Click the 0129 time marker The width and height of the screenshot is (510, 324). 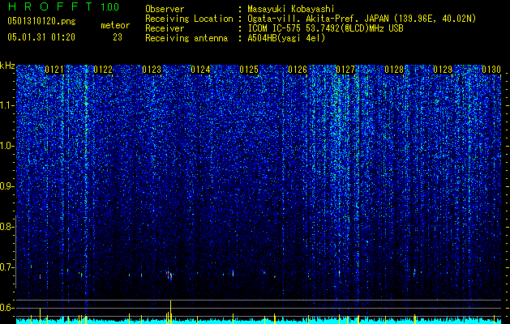(443, 70)
